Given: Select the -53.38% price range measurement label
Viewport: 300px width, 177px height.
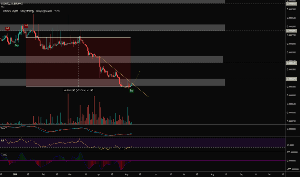Looking at the screenshot, I should pos(79,90).
